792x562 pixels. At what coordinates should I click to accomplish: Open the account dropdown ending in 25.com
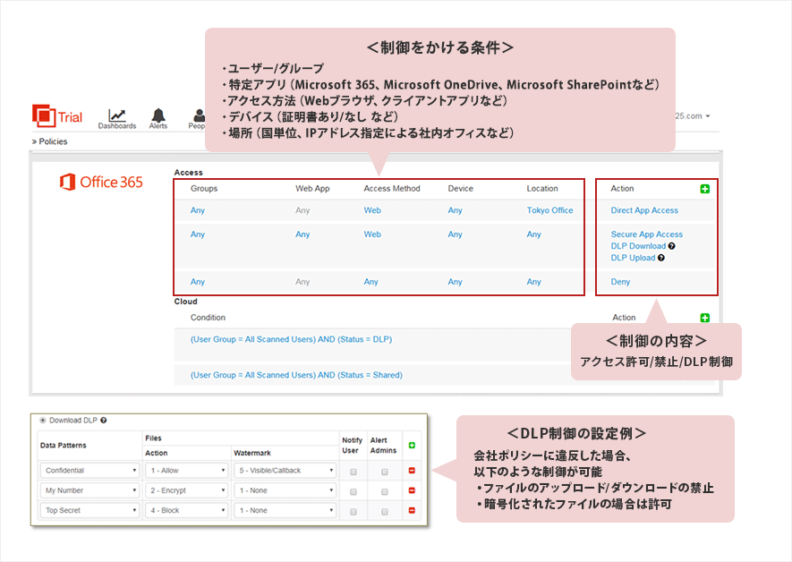(x=693, y=115)
